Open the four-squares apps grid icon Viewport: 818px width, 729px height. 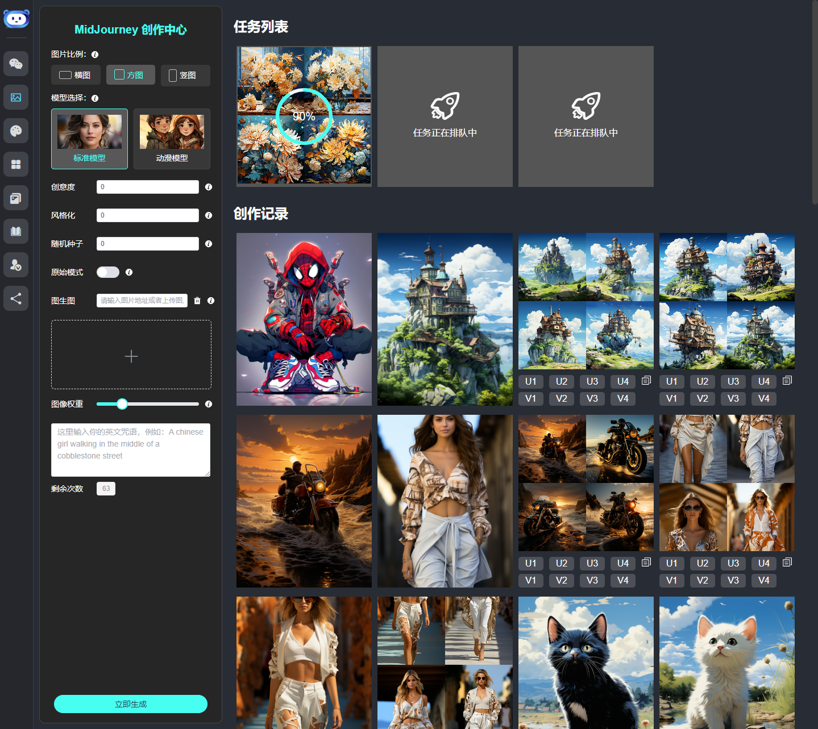[x=16, y=164]
